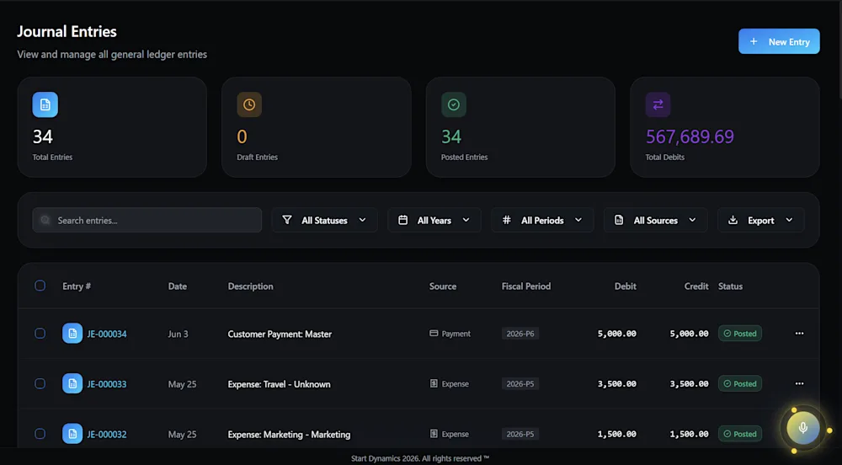Check the JE-000032 row checkbox
This screenshot has height=465, width=842.
(x=40, y=433)
